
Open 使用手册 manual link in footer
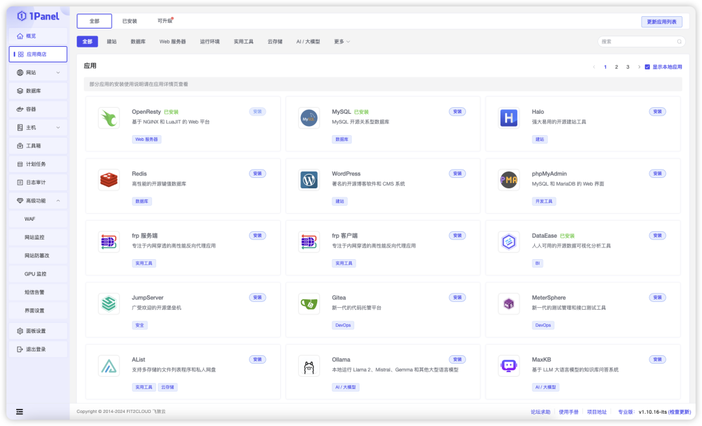(x=569, y=412)
